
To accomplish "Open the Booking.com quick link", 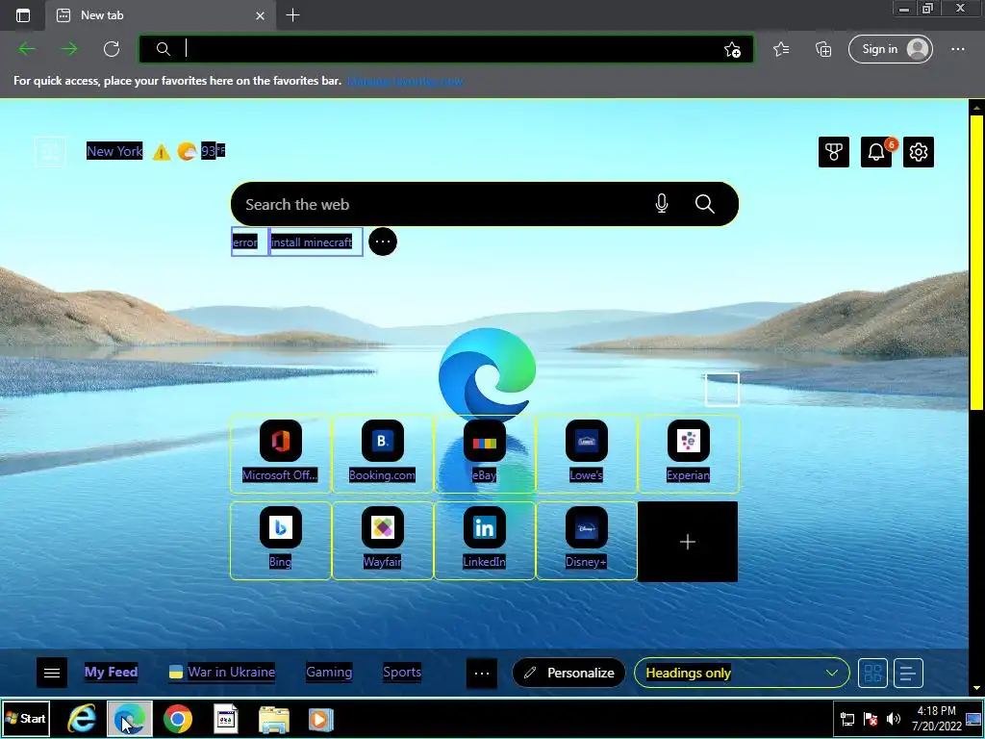I will coord(382,454).
